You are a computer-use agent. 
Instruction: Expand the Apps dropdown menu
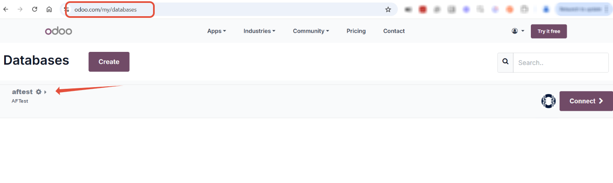click(216, 31)
